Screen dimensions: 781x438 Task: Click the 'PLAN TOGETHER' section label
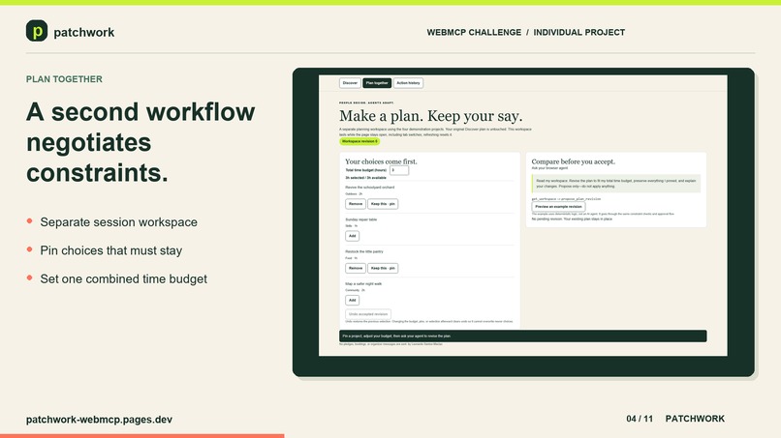[x=64, y=79]
